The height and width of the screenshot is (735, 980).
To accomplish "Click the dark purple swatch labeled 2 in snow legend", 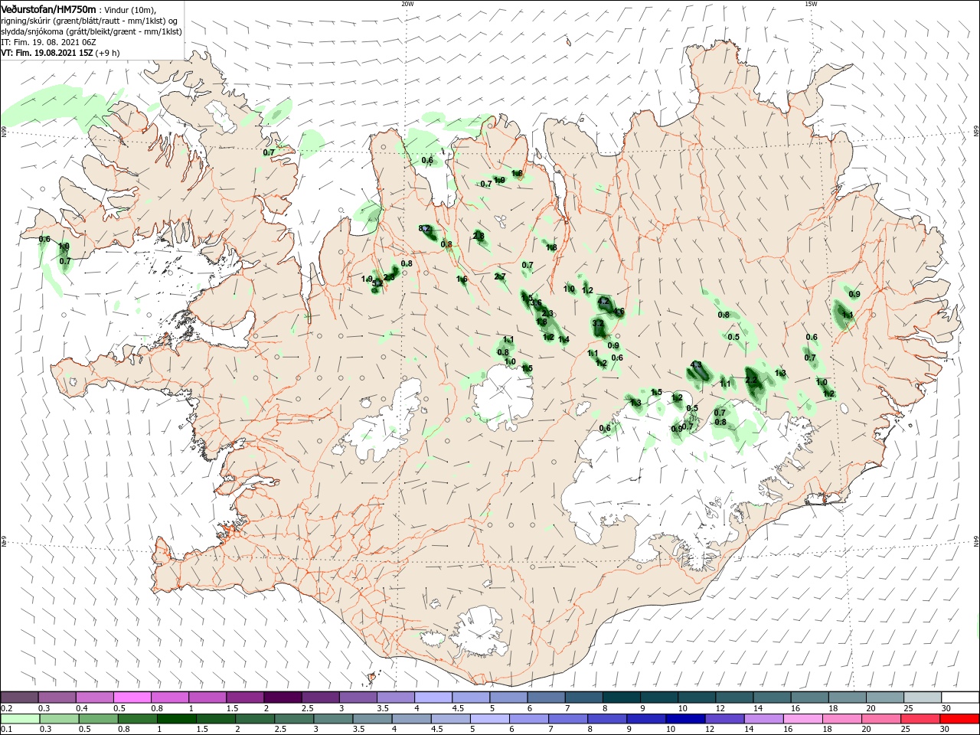I will (282, 697).
